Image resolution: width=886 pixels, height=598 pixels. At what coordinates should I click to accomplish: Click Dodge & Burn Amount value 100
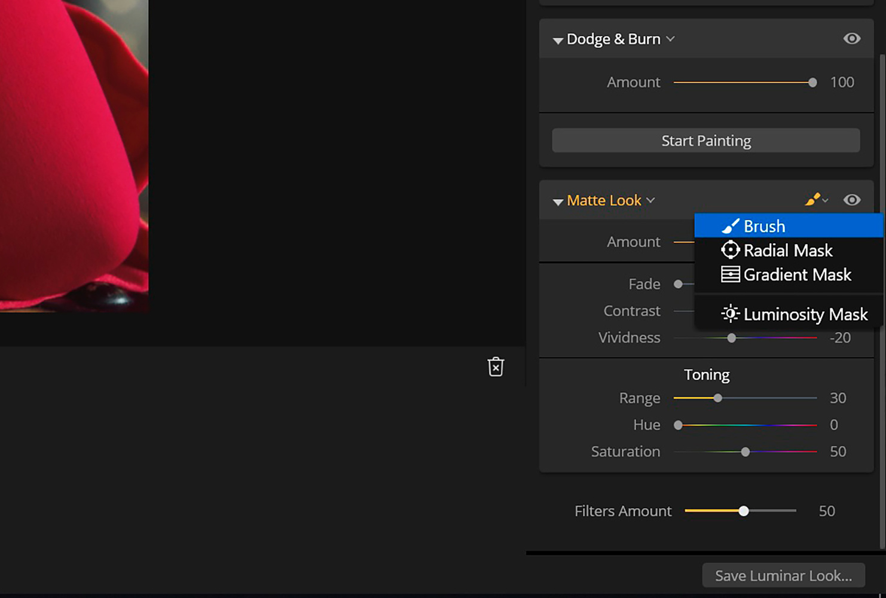tap(842, 82)
